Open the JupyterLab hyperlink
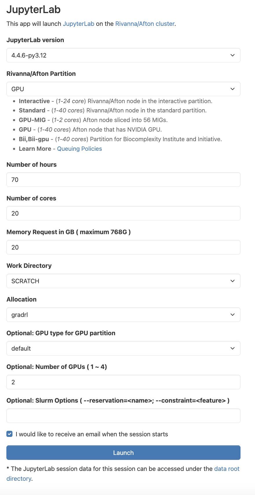255x495 pixels. [x=79, y=24]
